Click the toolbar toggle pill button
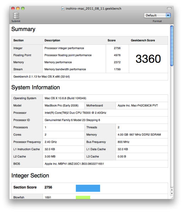 point(169,8)
